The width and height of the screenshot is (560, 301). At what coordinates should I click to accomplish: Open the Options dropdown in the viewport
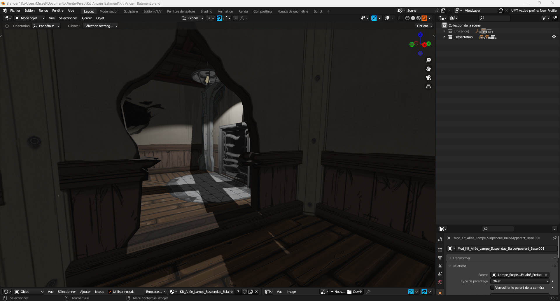point(424,26)
